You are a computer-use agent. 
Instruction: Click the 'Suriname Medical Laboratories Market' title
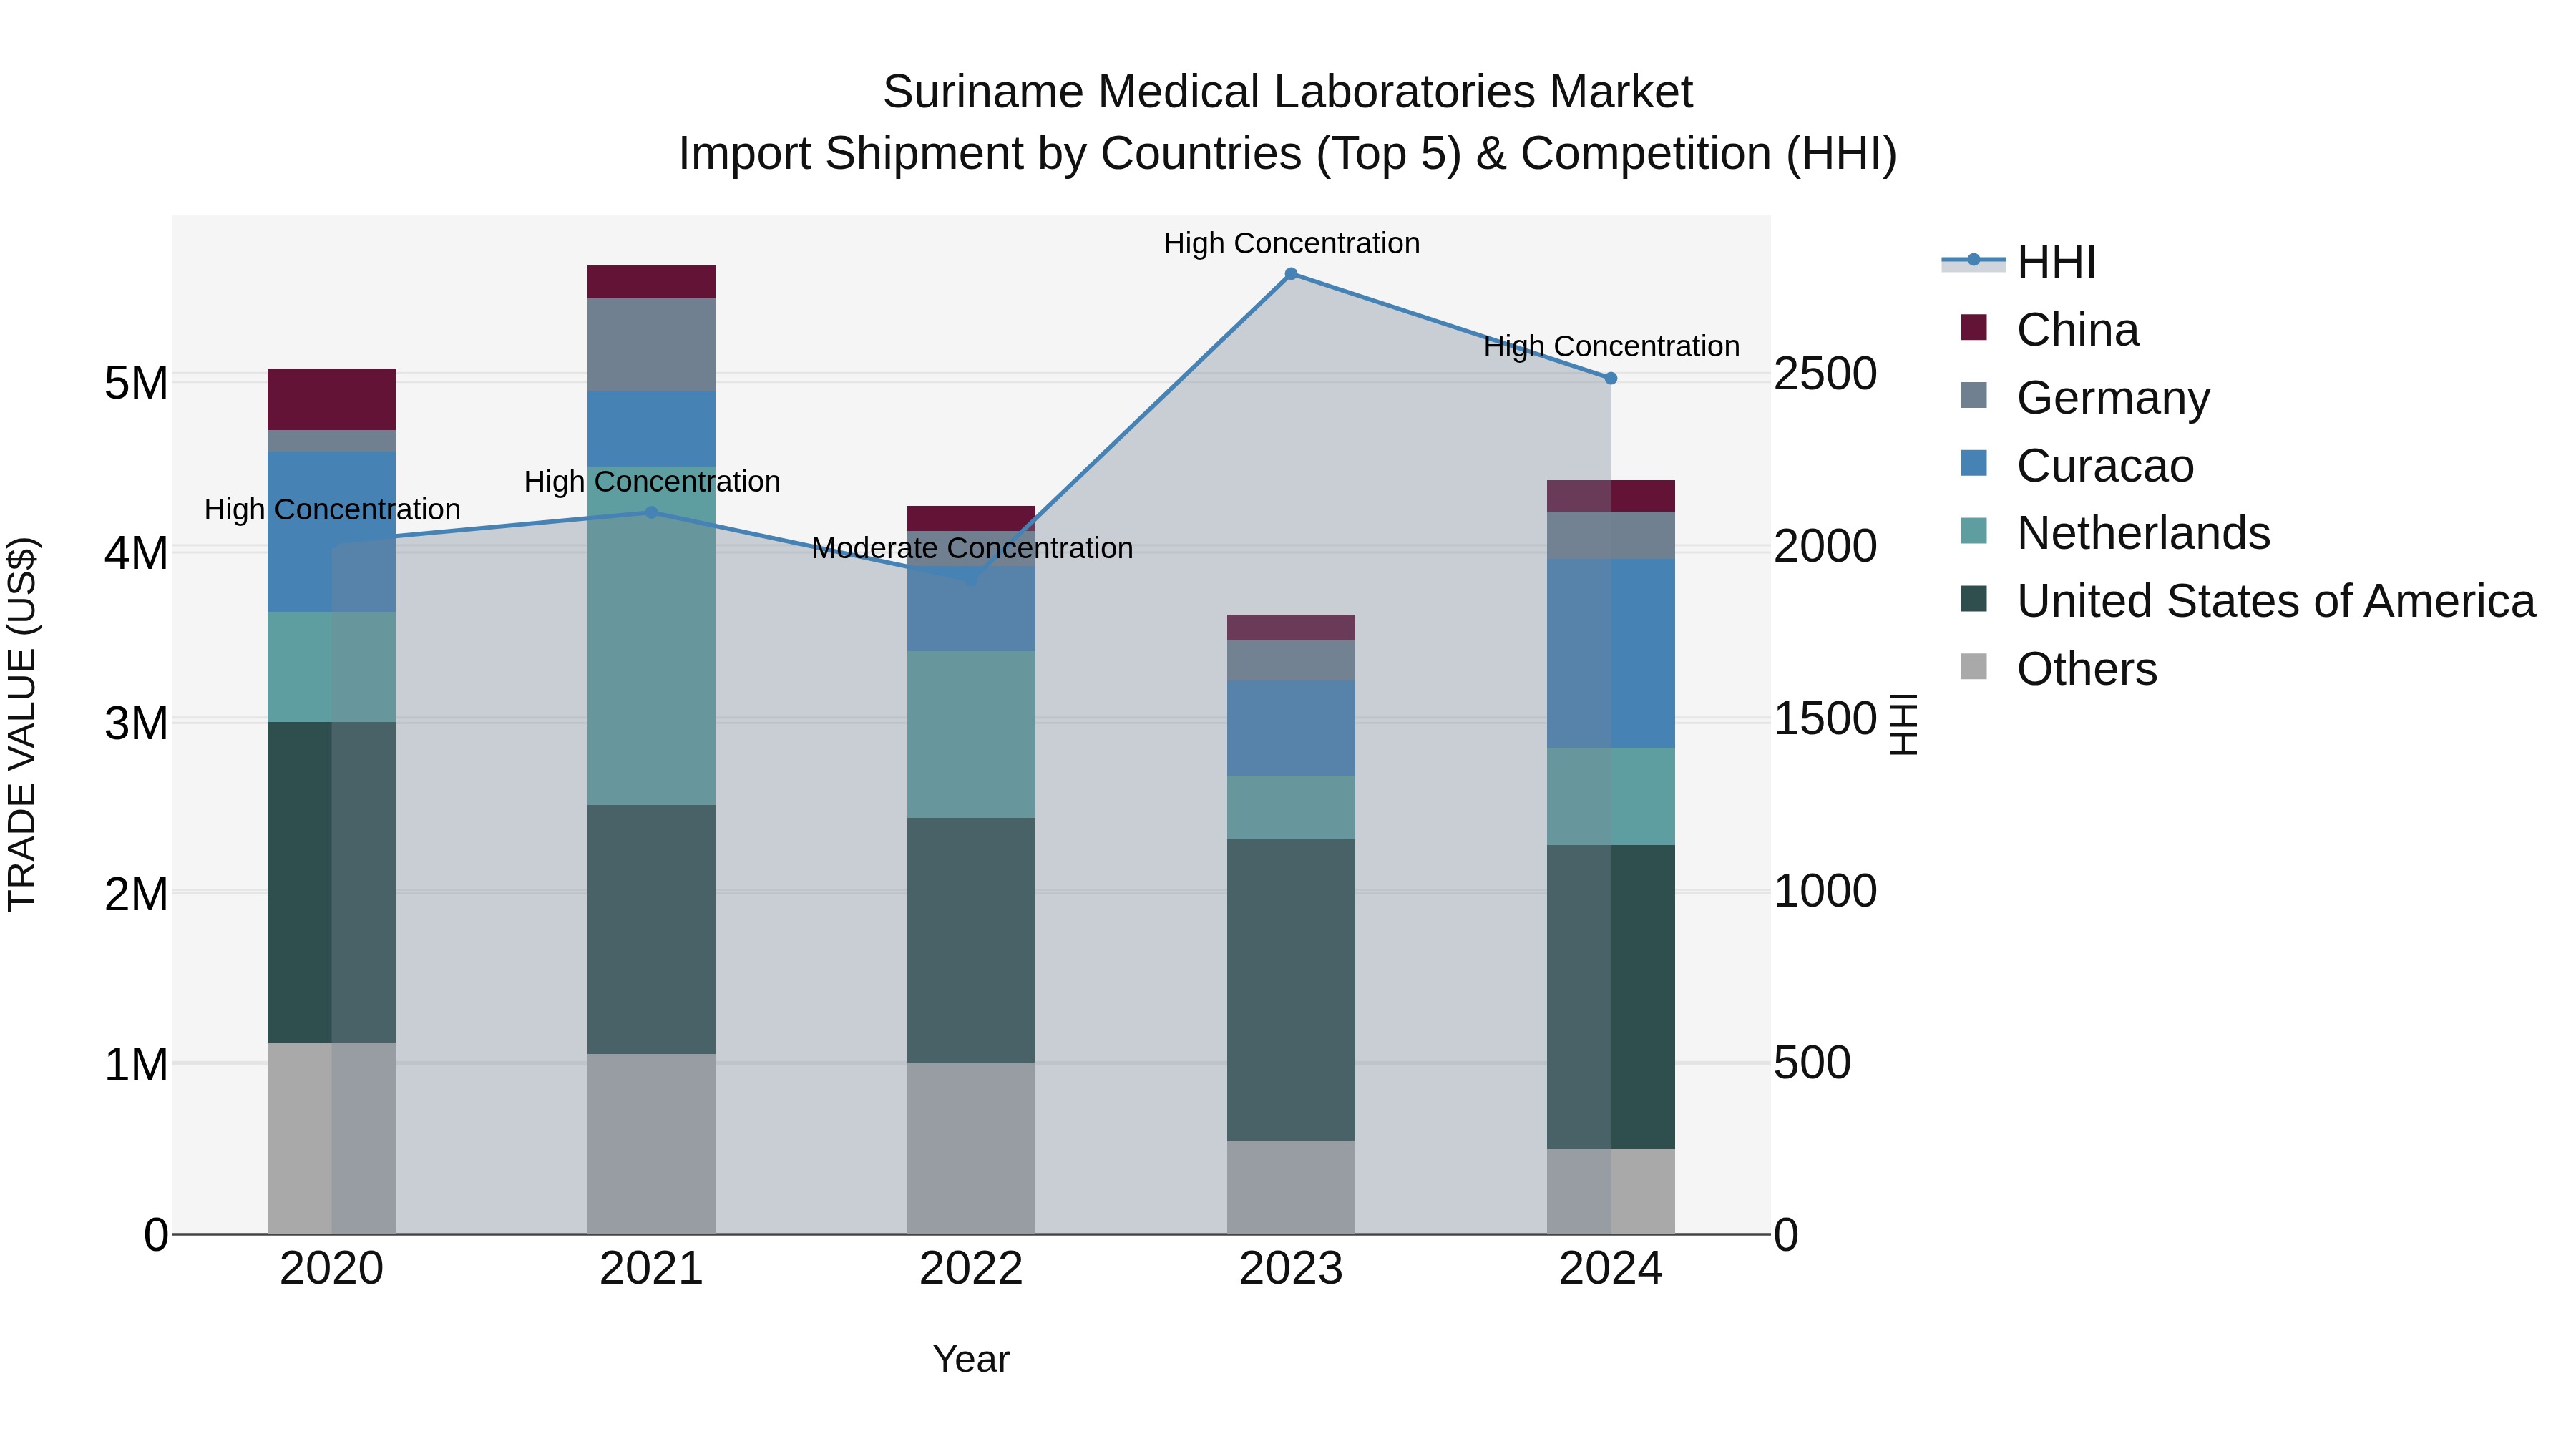(1288, 92)
